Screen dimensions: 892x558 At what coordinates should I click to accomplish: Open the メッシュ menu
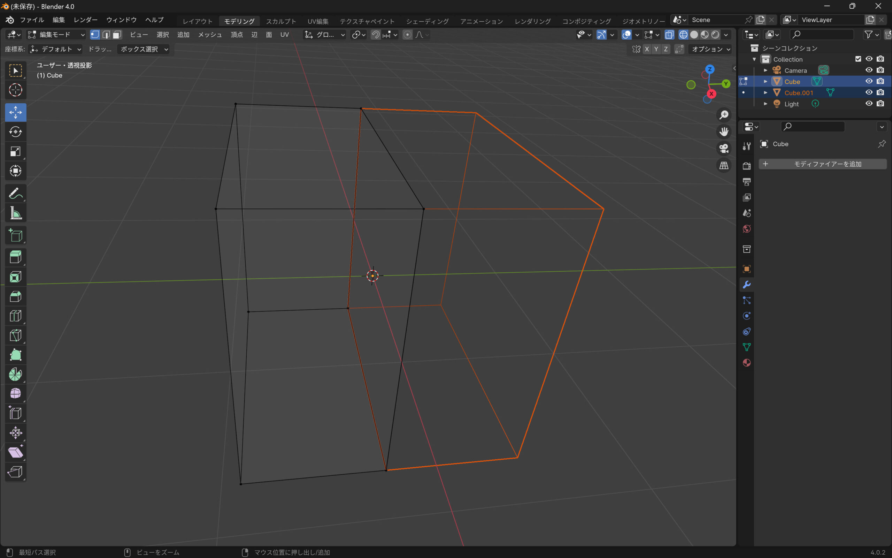[210, 35]
